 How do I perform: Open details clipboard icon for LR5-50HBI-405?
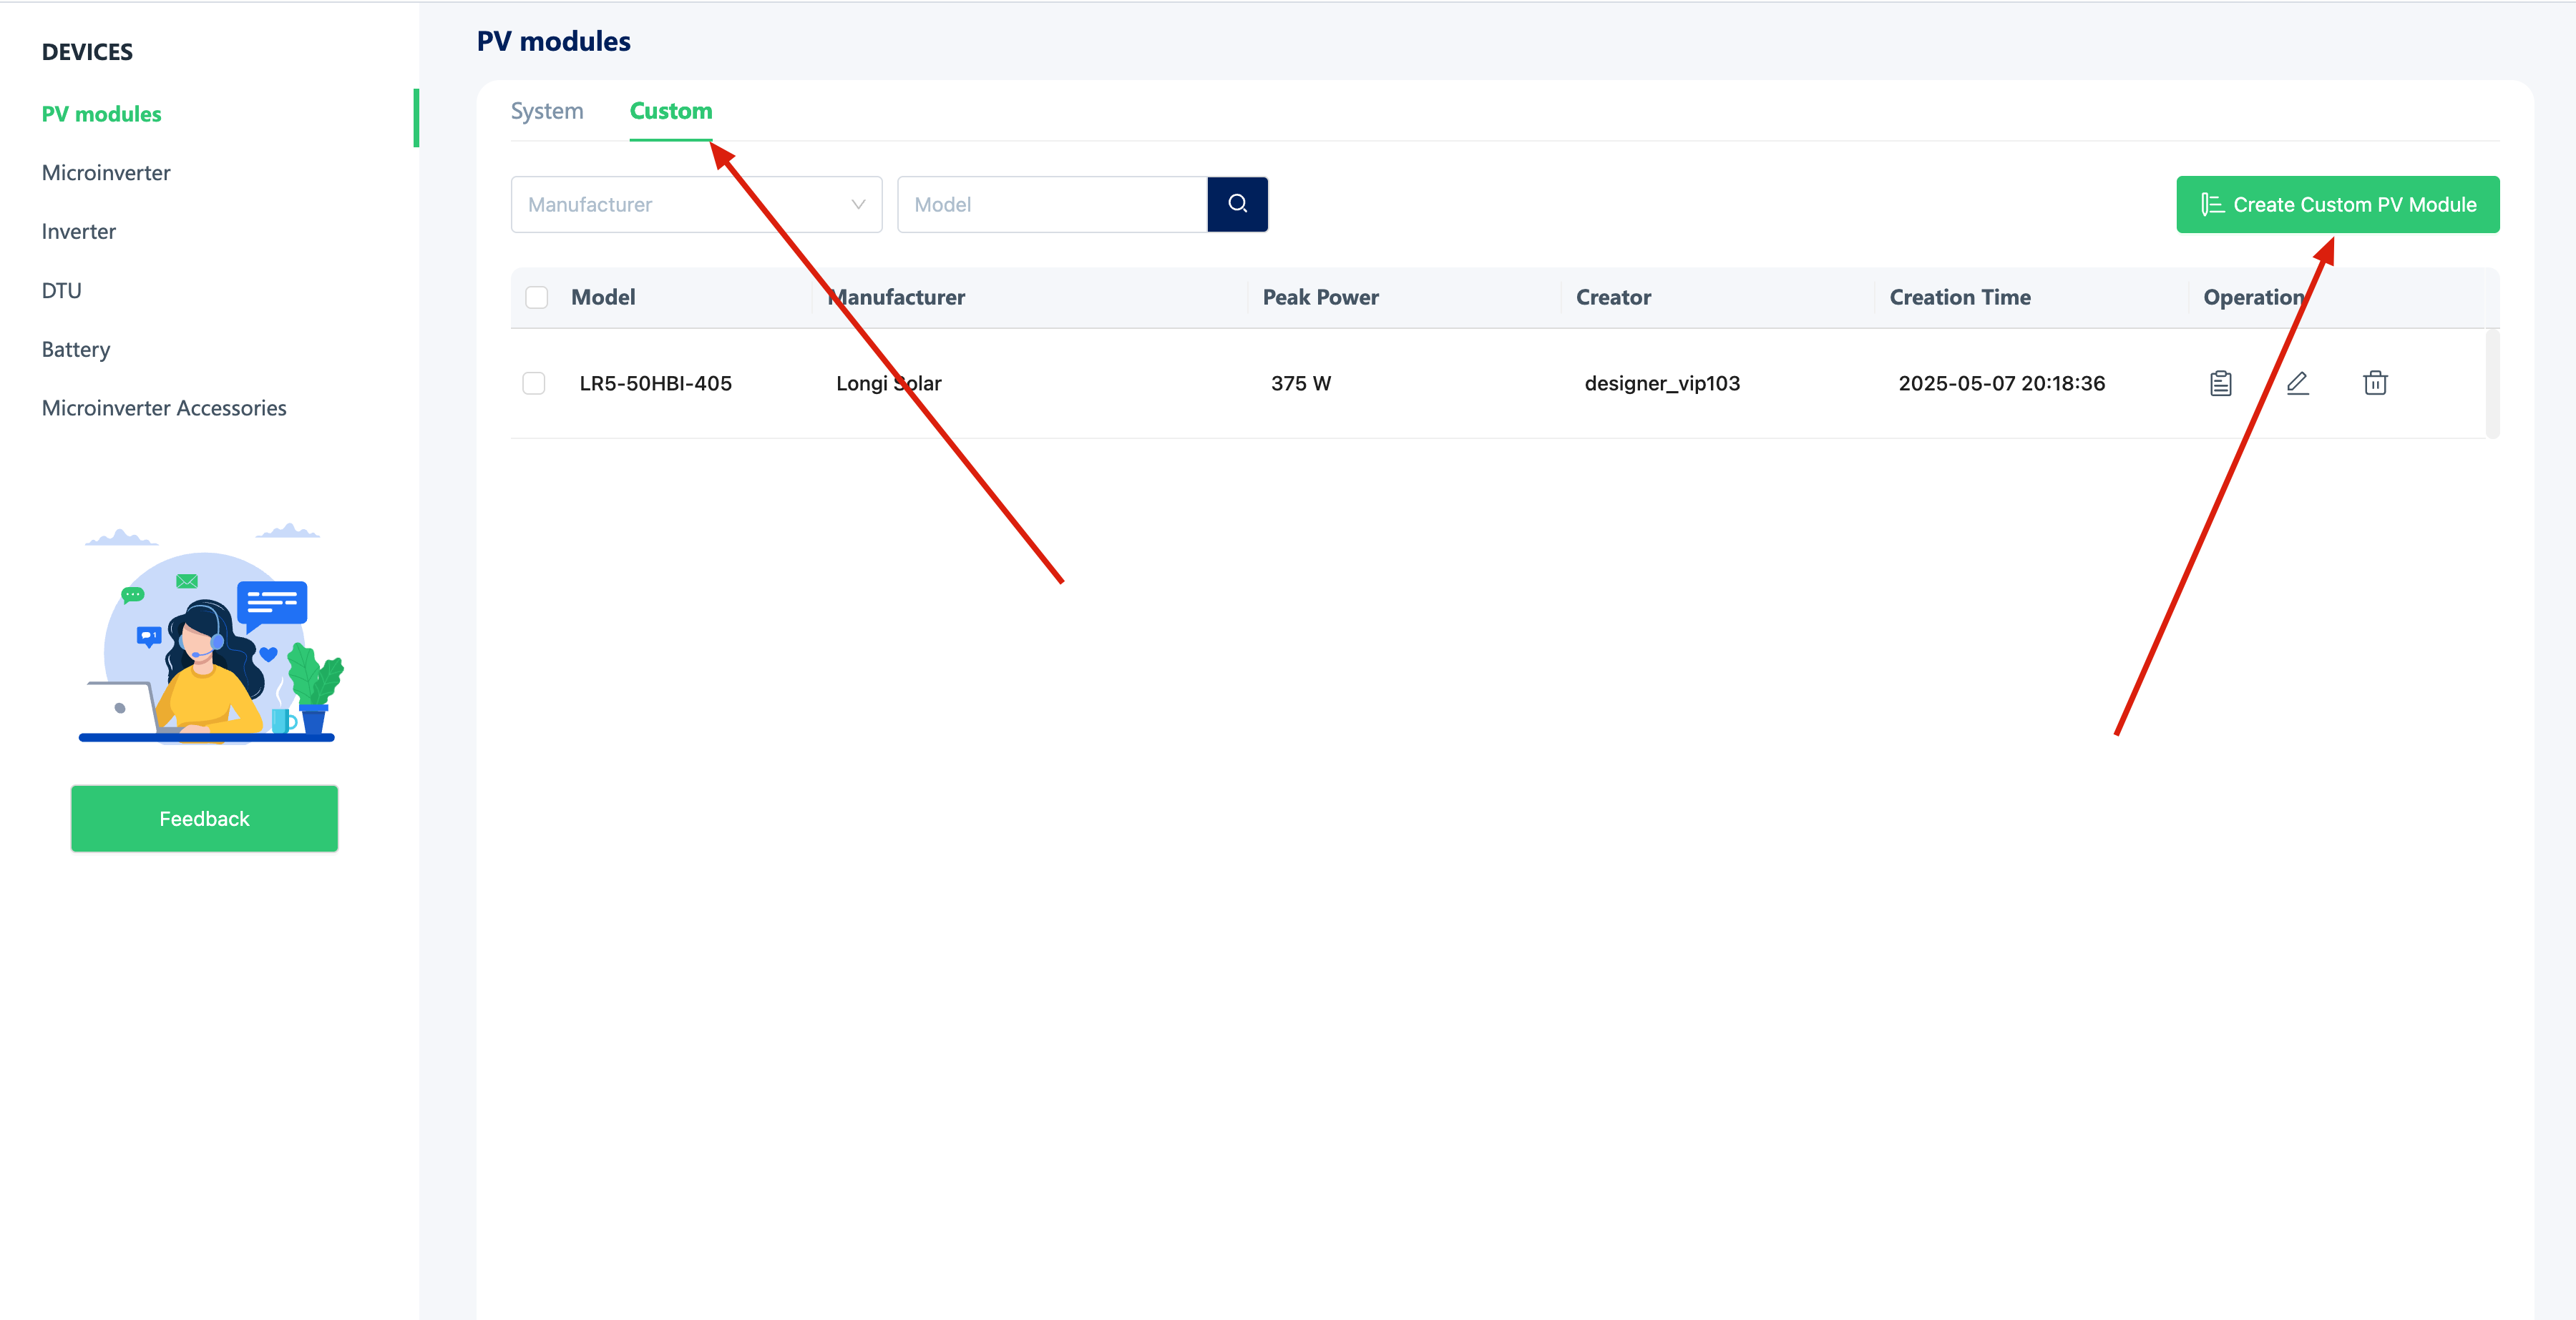pos(2220,383)
